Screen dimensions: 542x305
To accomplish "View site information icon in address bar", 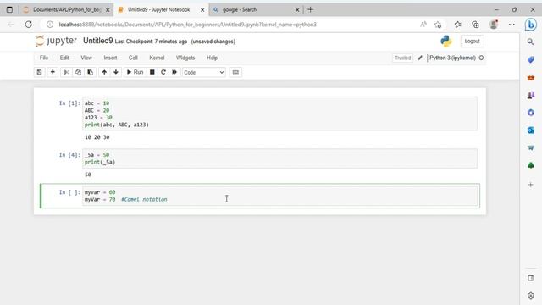I will click(50, 25).
